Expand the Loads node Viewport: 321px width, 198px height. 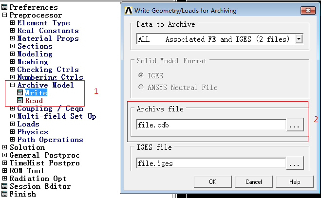pyautogui.click(x=13, y=124)
